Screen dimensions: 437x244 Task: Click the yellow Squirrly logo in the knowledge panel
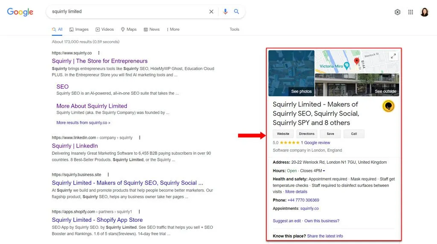tap(388, 106)
